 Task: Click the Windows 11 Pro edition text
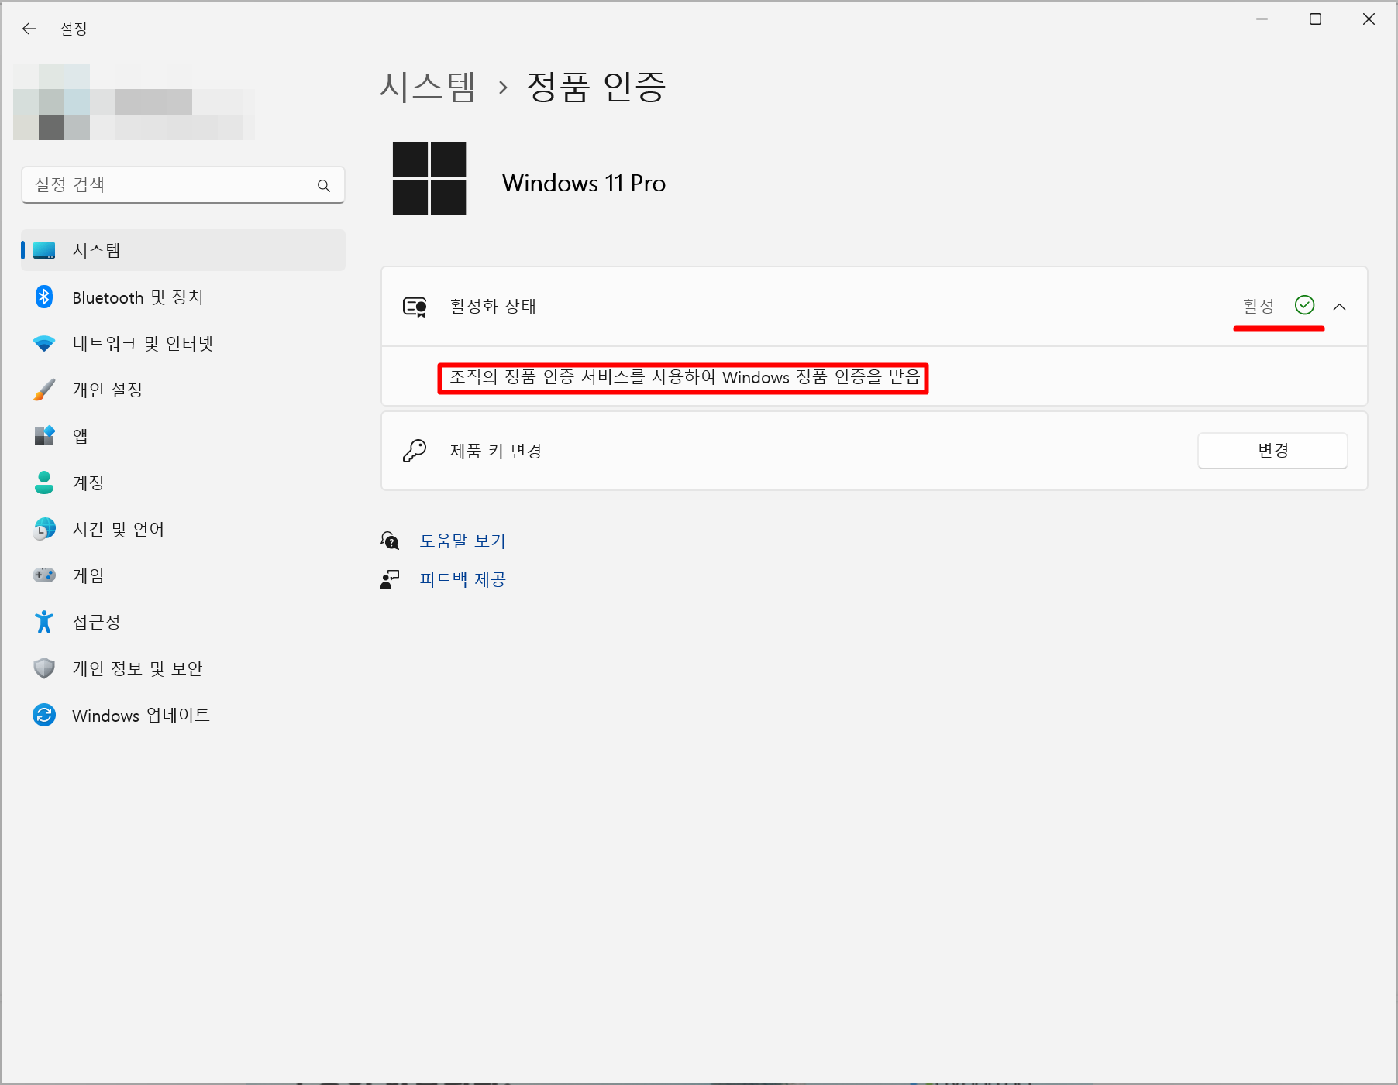coord(584,183)
